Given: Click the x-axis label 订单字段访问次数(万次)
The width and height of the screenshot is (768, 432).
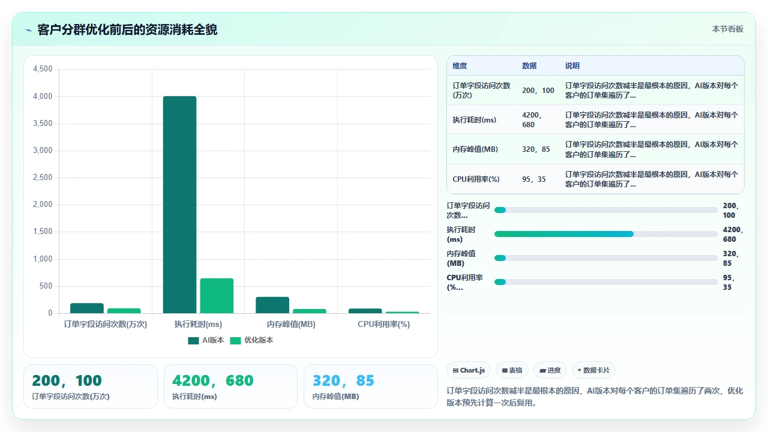Looking at the screenshot, I should click(x=106, y=324).
